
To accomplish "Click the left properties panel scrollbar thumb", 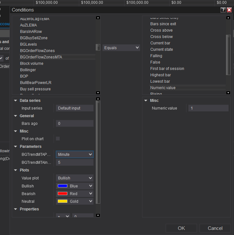I will click(x=98, y=152).
